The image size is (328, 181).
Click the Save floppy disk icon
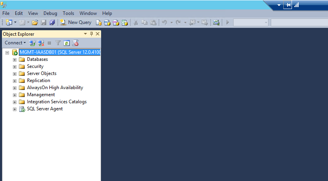(43, 22)
